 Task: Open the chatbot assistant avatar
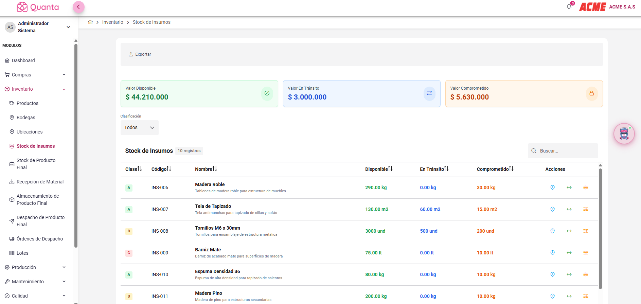pyautogui.click(x=624, y=133)
